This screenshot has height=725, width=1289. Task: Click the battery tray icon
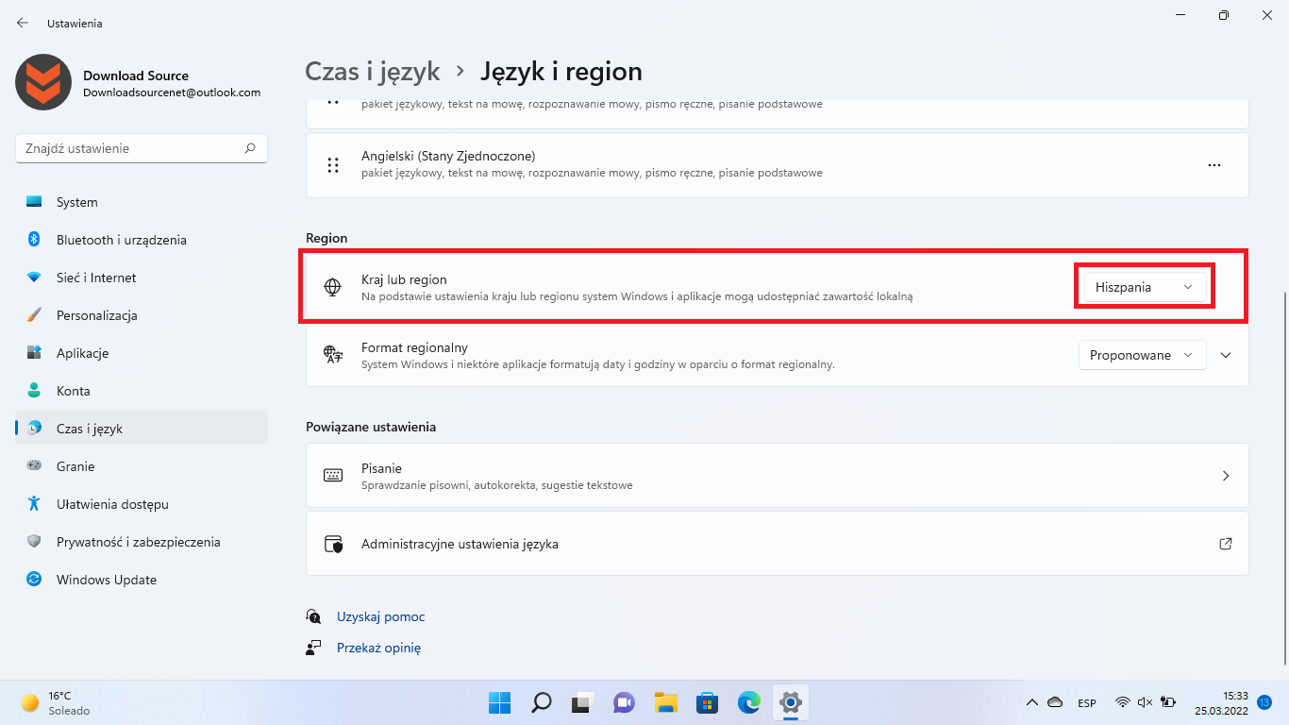point(1167,702)
